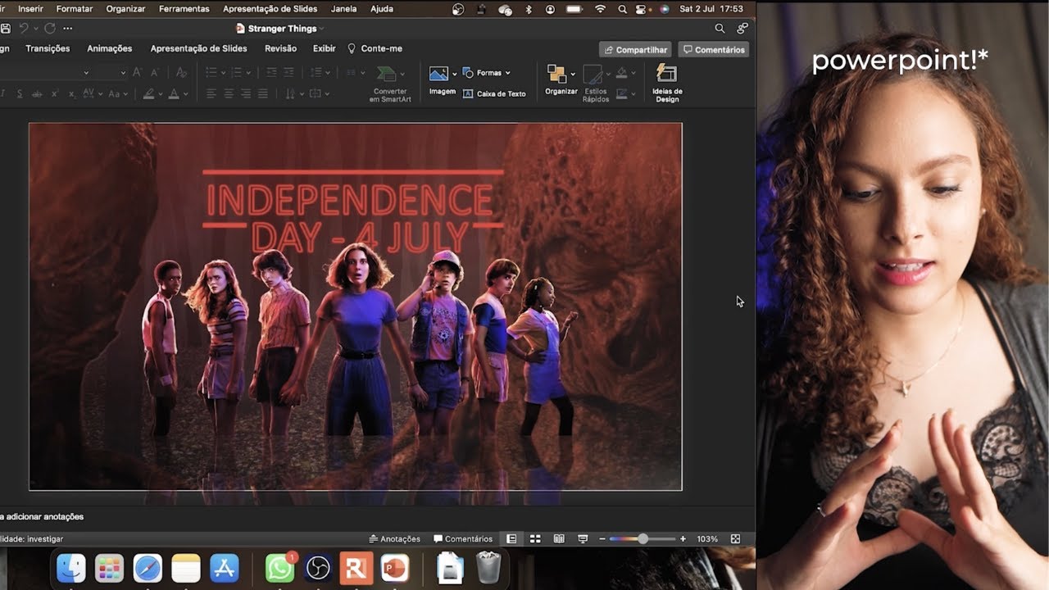Clear all text formatting
Screen dimensions: 1049x590
coord(181,72)
